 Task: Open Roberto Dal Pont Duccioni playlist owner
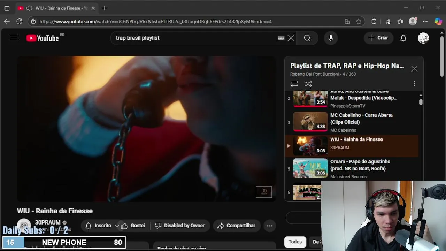coord(314,74)
